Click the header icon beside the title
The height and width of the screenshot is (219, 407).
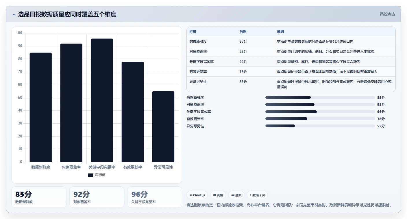pyautogui.click(x=14, y=14)
